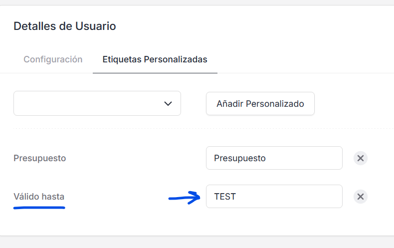Focus the Presupuesto text input field

click(274, 158)
